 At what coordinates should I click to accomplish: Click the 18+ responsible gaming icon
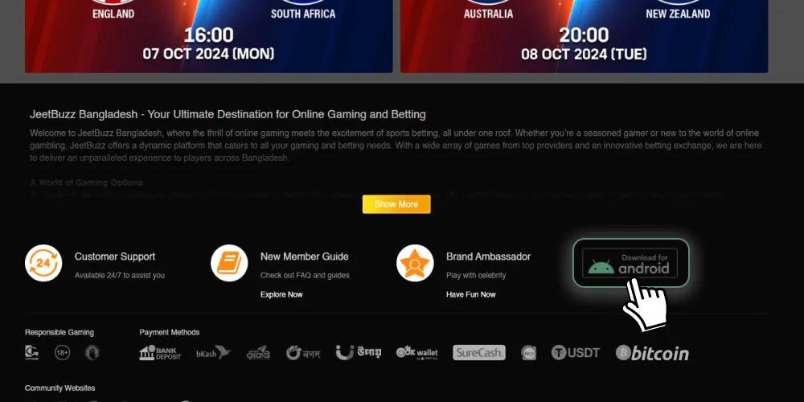(63, 353)
